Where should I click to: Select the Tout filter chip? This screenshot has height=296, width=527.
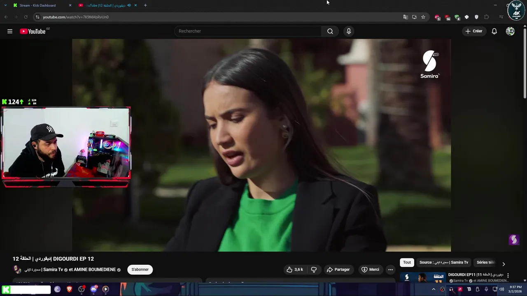click(x=407, y=262)
